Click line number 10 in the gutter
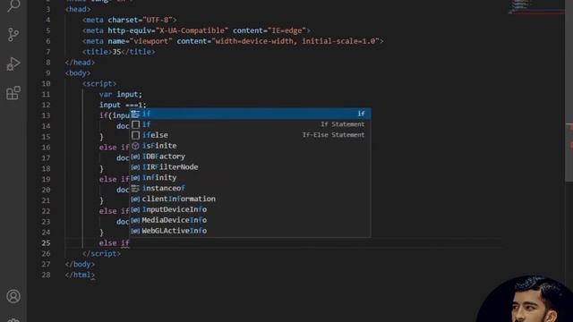The image size is (573, 322). click(46, 83)
